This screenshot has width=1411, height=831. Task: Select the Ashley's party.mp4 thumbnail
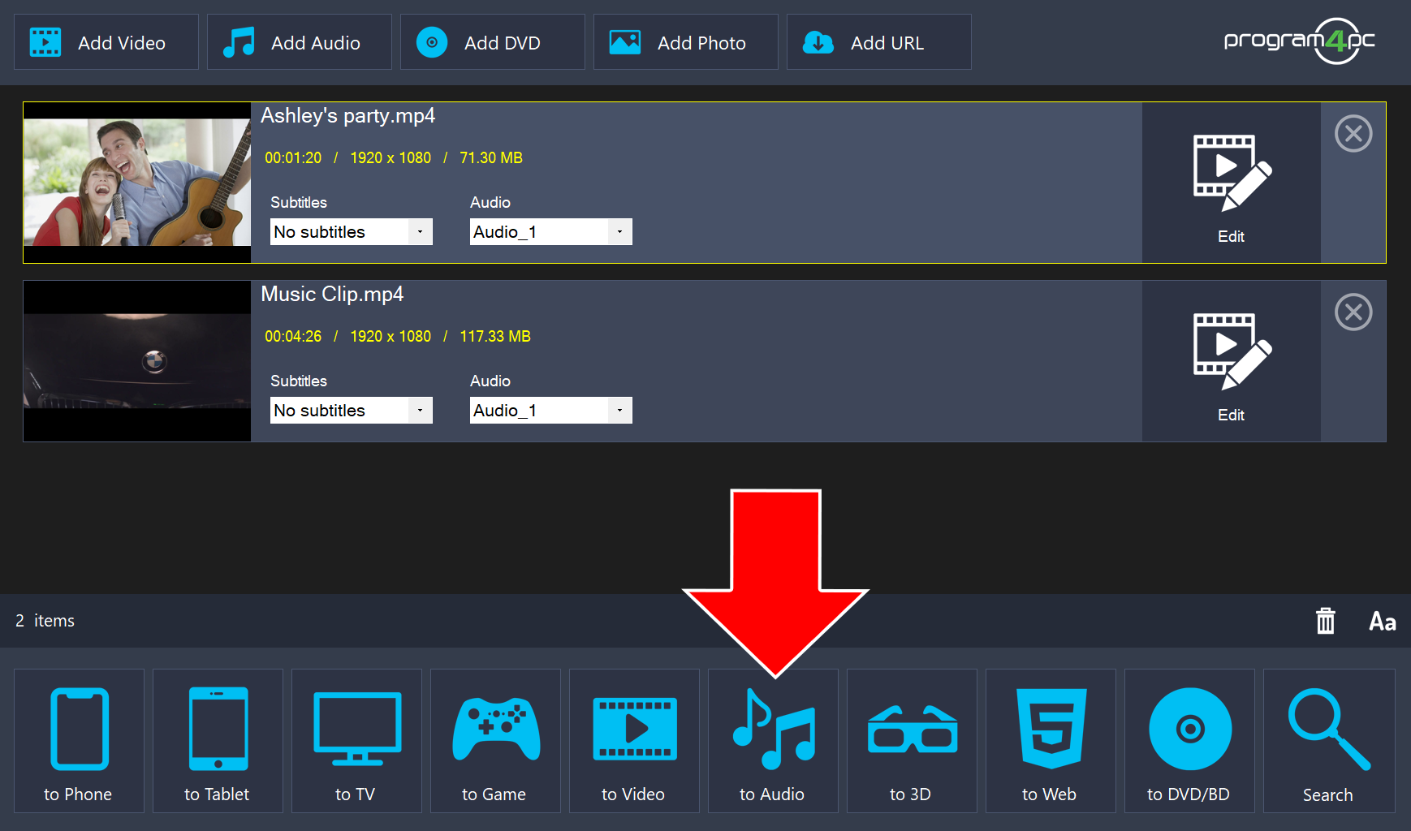click(137, 183)
